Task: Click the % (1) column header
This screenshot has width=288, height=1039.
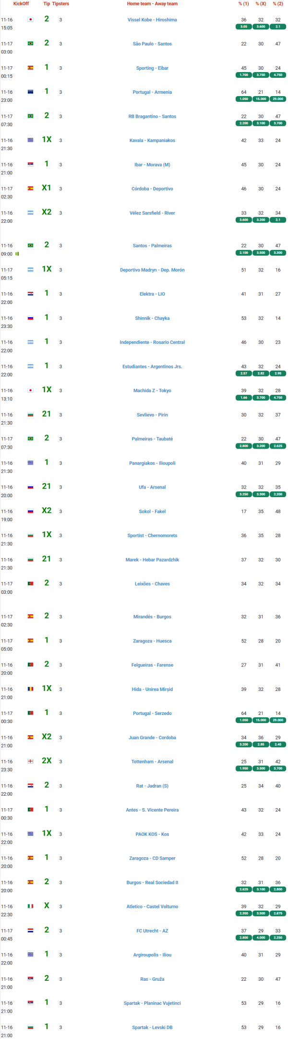Action: [244, 4]
